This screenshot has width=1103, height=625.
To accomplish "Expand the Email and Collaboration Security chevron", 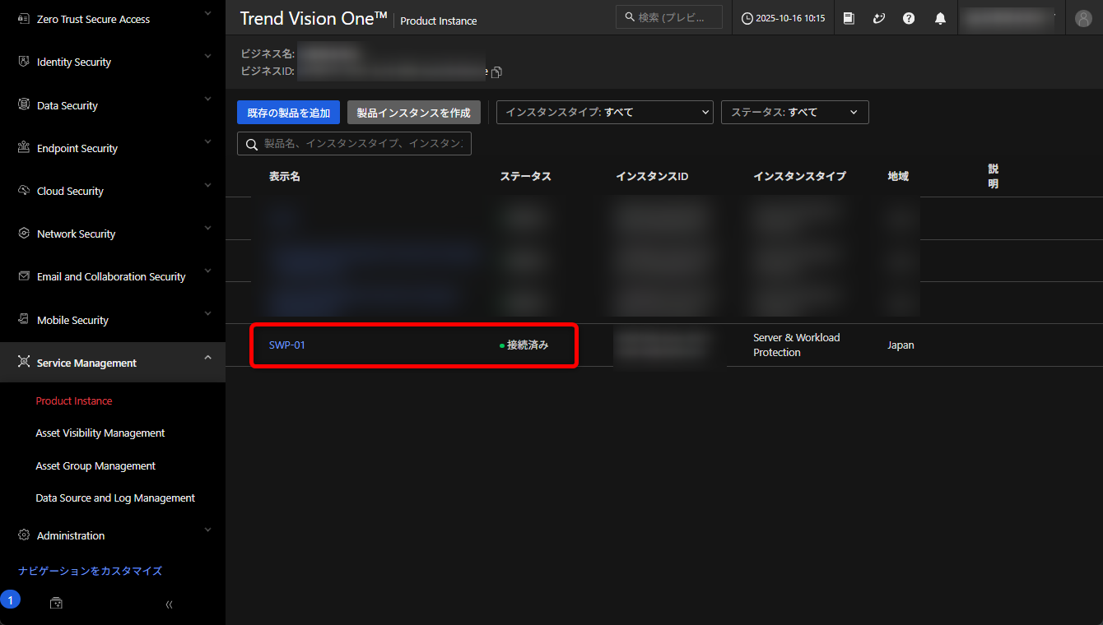I will pos(207,271).
